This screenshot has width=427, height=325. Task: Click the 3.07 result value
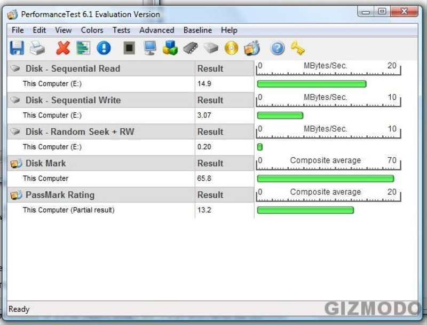(x=204, y=115)
